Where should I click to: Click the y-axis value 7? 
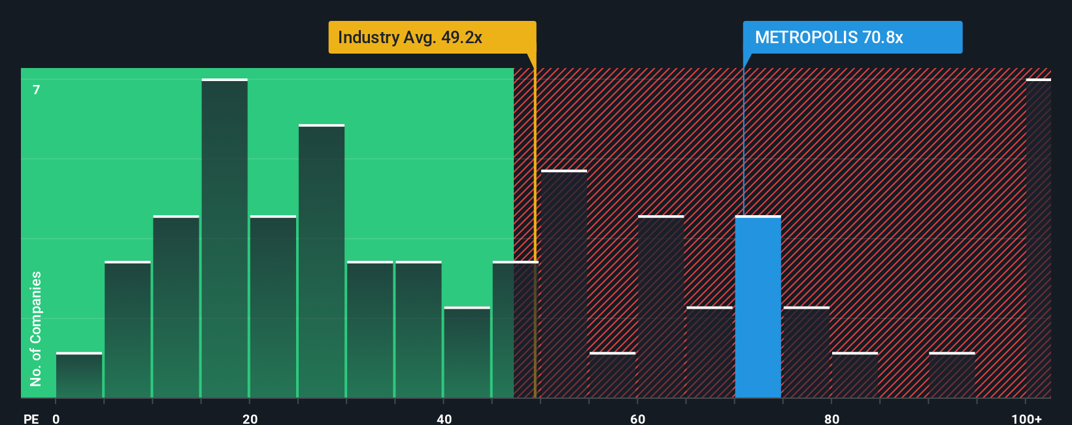pyautogui.click(x=37, y=90)
